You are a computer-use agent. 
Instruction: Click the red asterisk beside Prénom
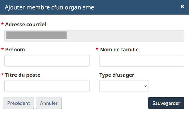click(2, 49)
